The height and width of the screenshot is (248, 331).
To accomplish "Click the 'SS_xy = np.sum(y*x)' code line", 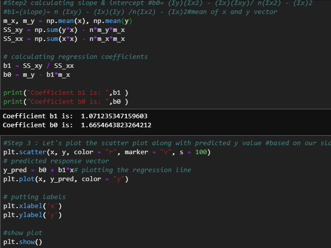I will coord(64,30).
